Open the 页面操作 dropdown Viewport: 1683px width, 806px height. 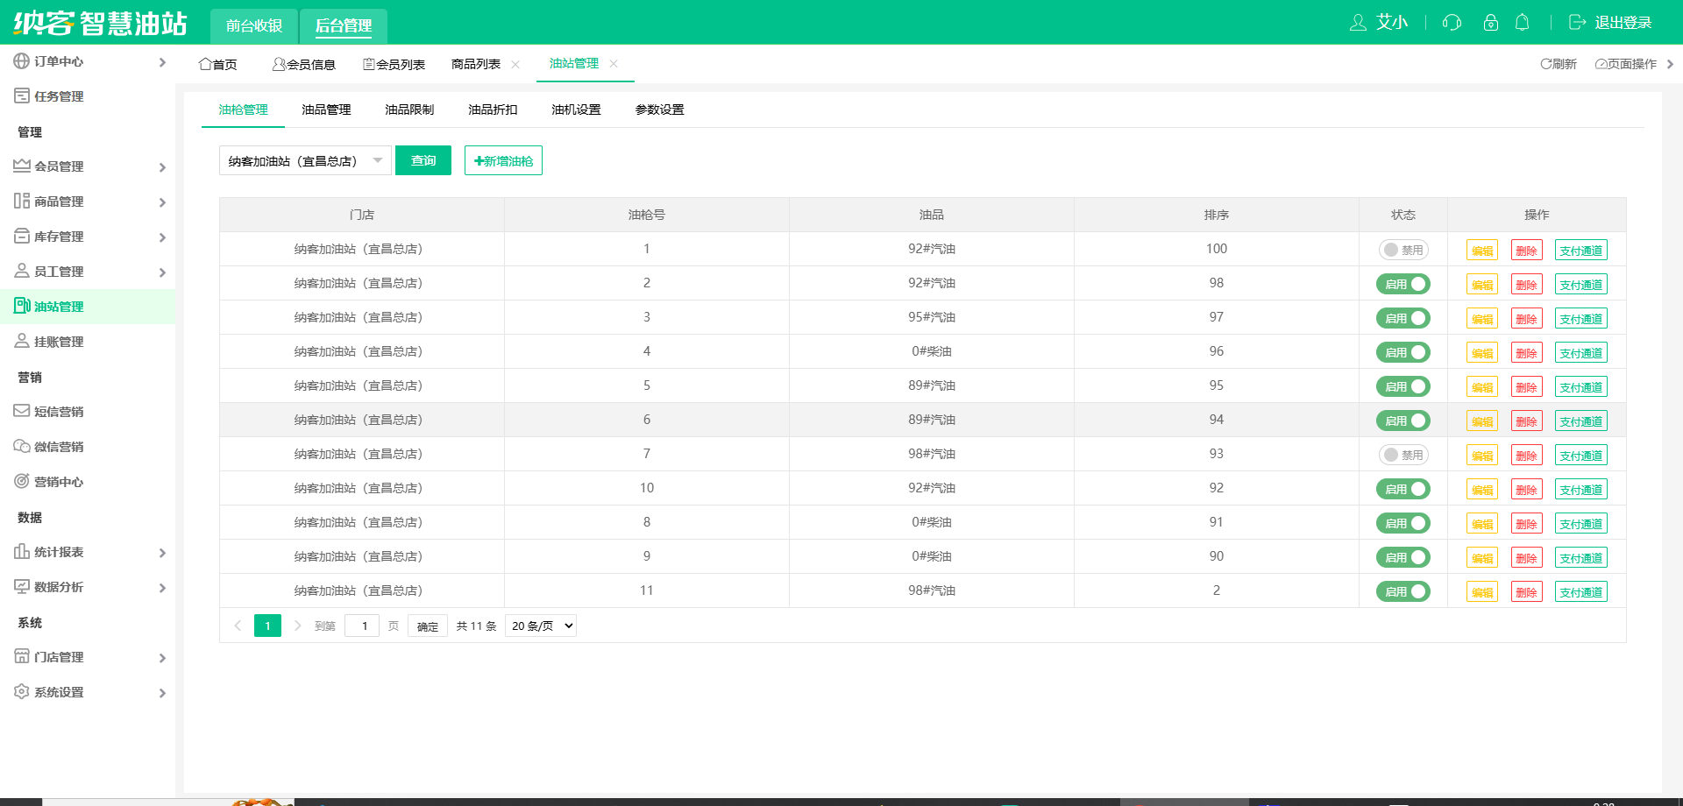pyautogui.click(x=1634, y=64)
